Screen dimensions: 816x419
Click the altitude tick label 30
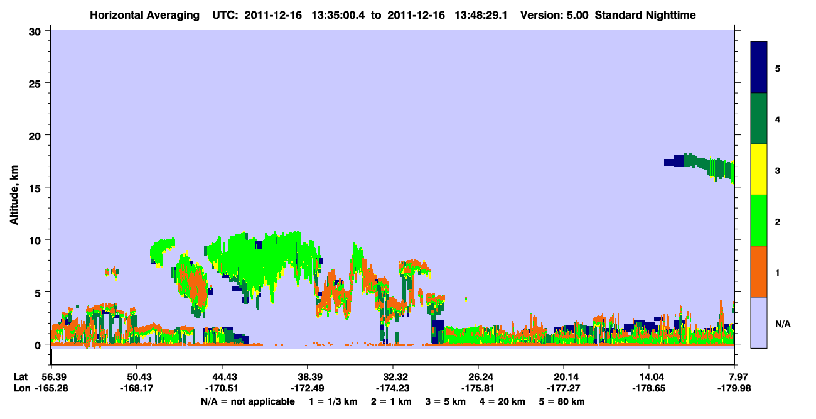[x=36, y=31]
